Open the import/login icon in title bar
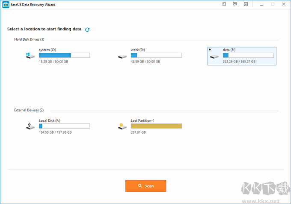The height and width of the screenshot is (204, 291). (x=224, y=4)
